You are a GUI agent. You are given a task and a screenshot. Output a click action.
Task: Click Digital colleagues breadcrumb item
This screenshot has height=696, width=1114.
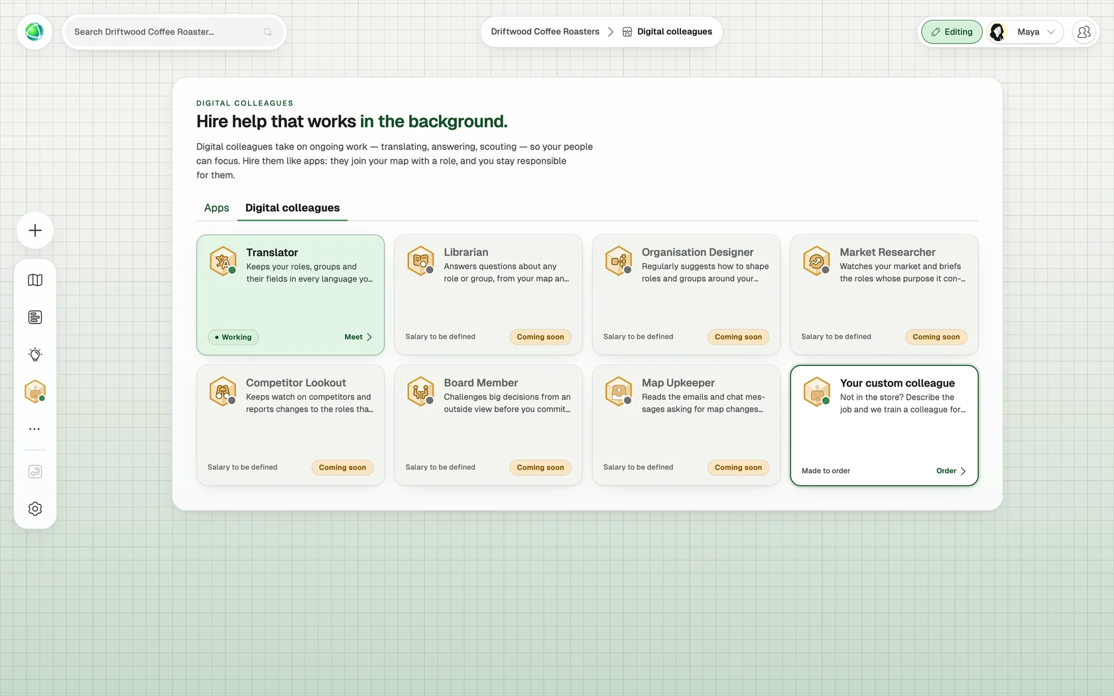coord(667,32)
